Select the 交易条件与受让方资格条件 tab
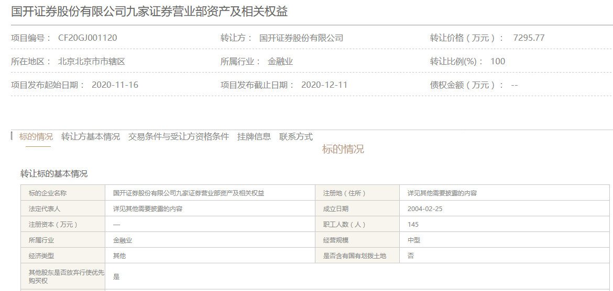613x291 pixels. [178, 137]
